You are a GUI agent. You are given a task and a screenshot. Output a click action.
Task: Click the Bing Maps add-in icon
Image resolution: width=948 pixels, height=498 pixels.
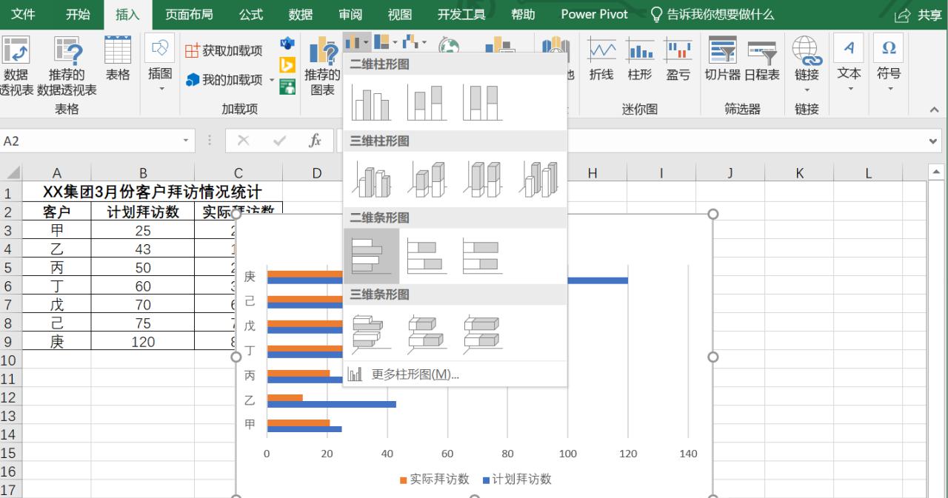[287, 67]
